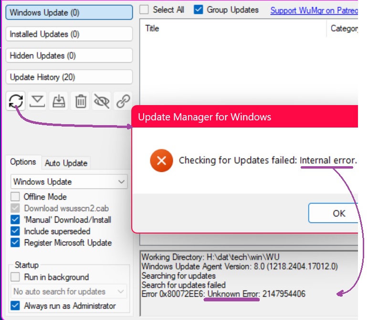Open the Windows Update source dropdown
Image resolution: width=368 pixels, height=320 pixels.
click(69, 181)
